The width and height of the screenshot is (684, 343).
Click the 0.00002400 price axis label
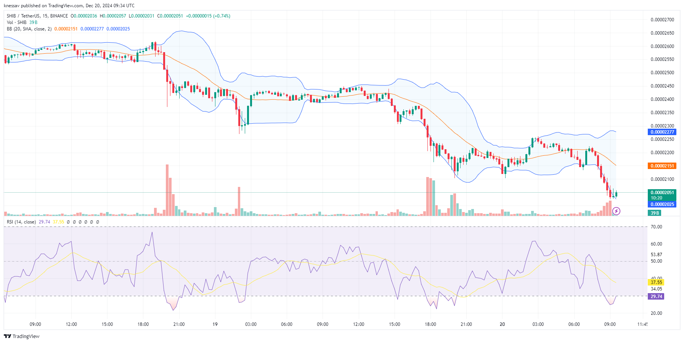[662, 99]
